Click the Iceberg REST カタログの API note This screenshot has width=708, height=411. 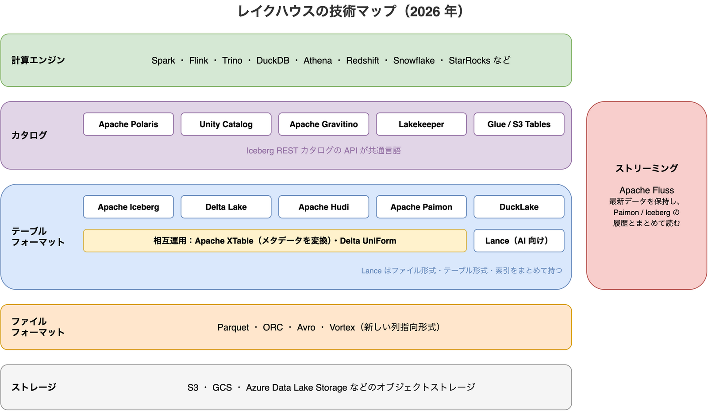323,151
